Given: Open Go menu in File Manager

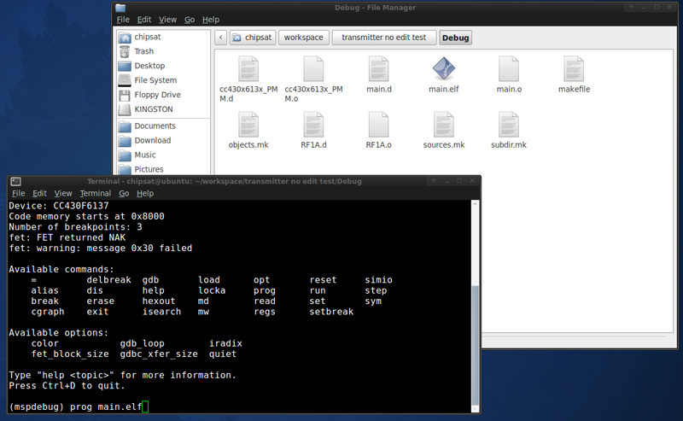Looking at the screenshot, I should coord(190,20).
